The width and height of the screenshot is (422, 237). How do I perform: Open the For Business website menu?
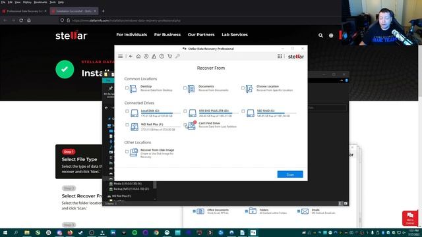coord(167,35)
